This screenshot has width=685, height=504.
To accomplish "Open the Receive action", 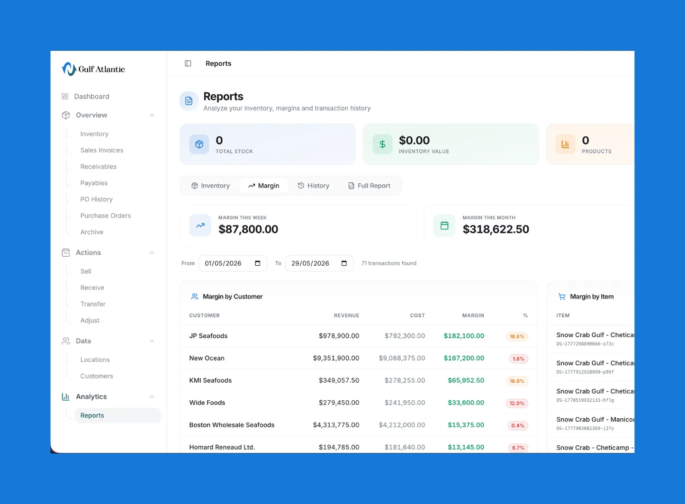I will (x=92, y=288).
